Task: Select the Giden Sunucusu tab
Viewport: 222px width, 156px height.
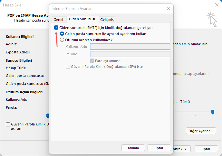Action: (82, 20)
